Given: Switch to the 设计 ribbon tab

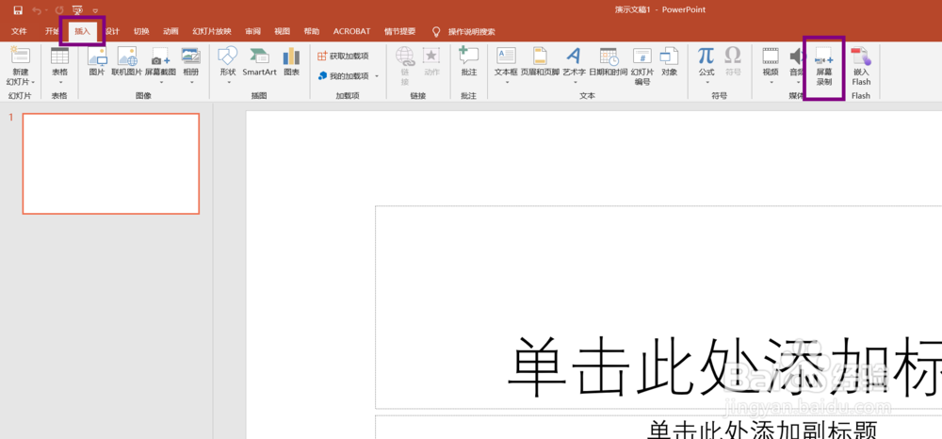Looking at the screenshot, I should point(112,32).
